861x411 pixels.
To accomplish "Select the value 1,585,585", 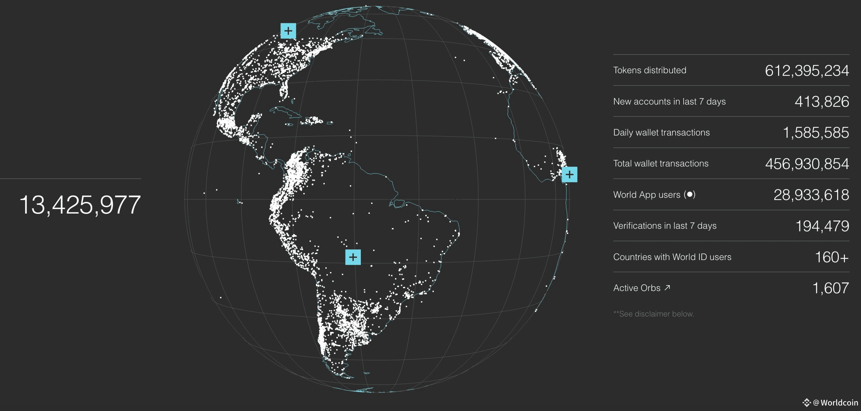I will point(816,133).
